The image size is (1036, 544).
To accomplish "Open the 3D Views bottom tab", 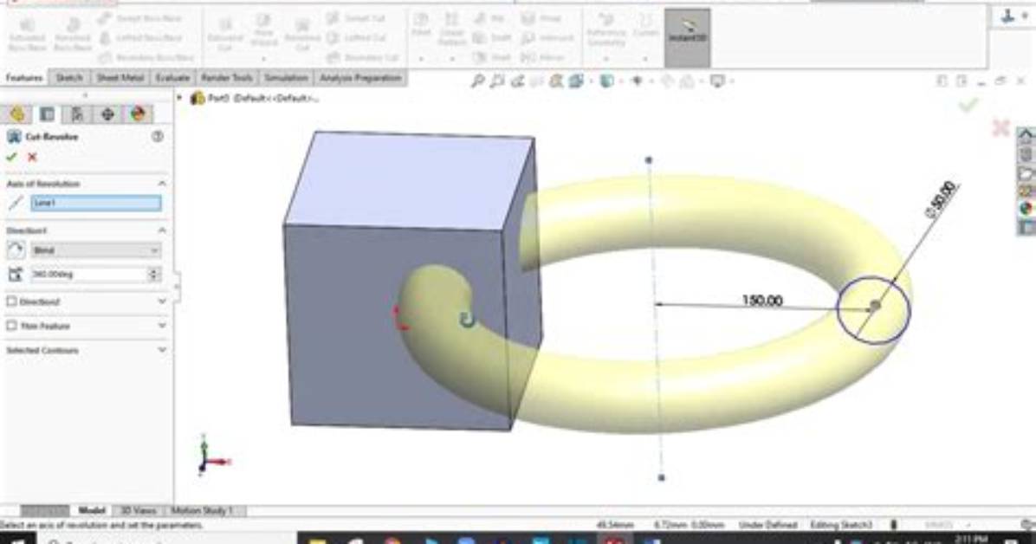I will coord(138,511).
